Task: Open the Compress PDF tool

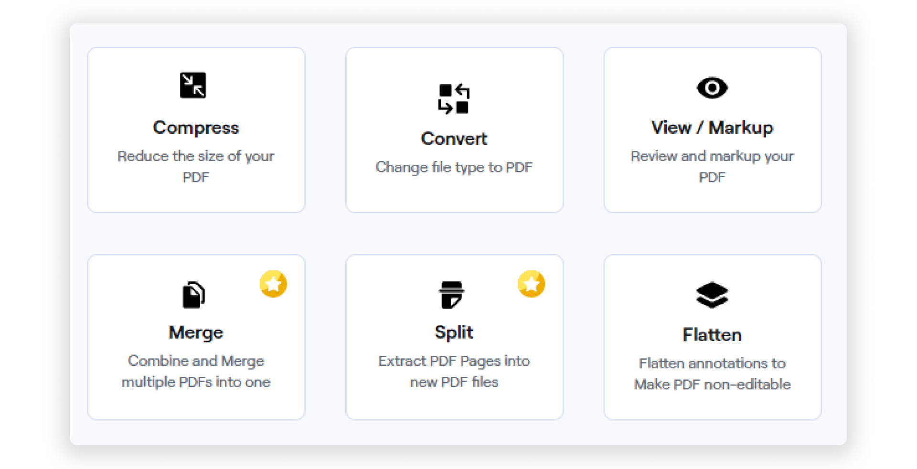Action: click(x=196, y=130)
